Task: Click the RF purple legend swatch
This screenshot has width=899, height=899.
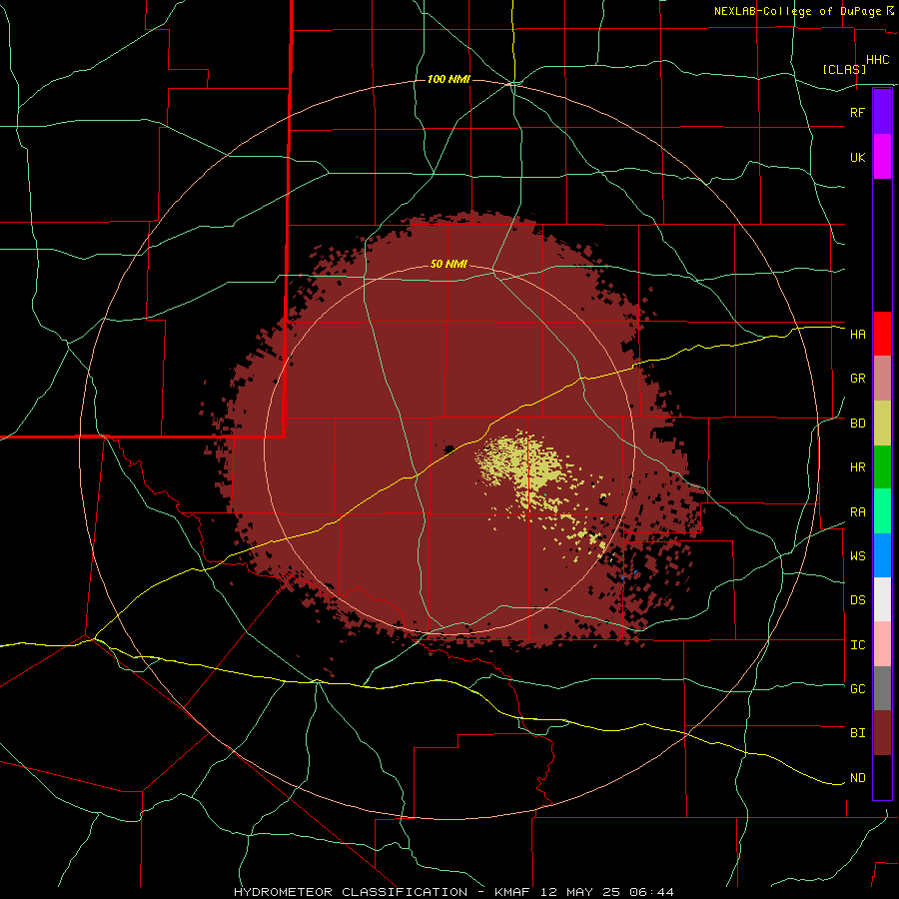Action: pyautogui.click(x=882, y=112)
